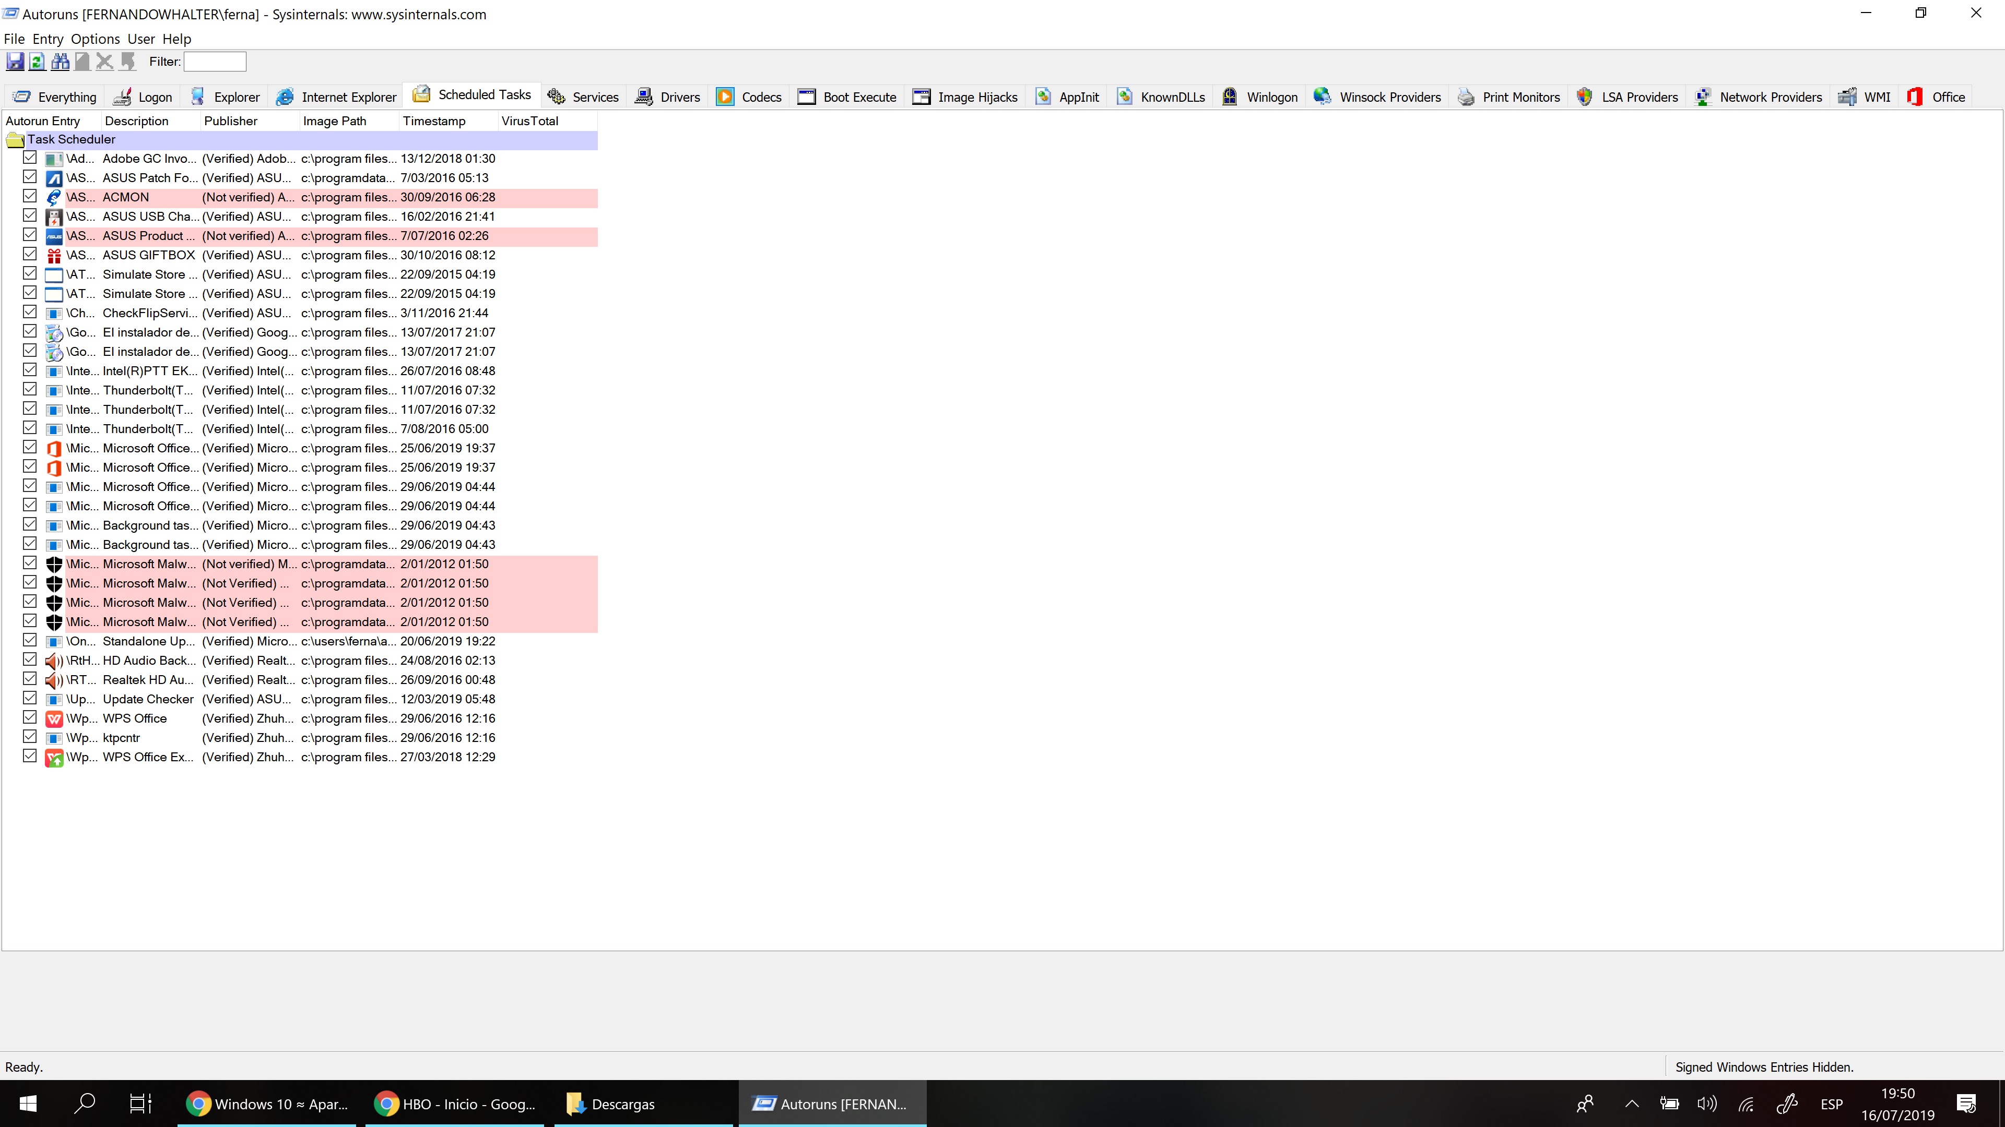This screenshot has width=2005, height=1127.
Task: Show hidden system tray icons chevron
Action: [1632, 1104]
